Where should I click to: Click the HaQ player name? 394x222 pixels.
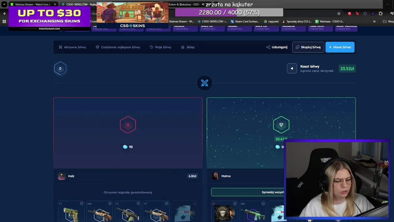pyautogui.click(x=71, y=176)
